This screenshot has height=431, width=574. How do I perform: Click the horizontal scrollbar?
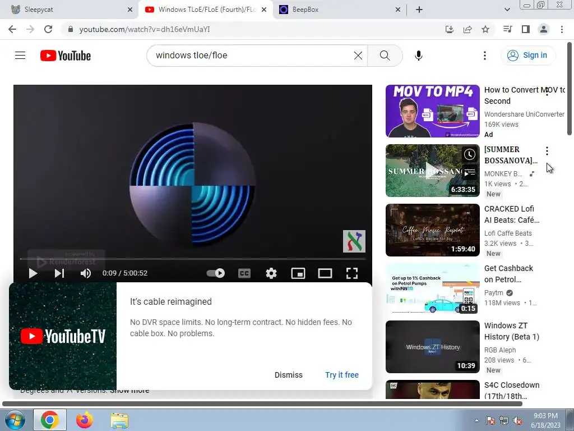262,404
